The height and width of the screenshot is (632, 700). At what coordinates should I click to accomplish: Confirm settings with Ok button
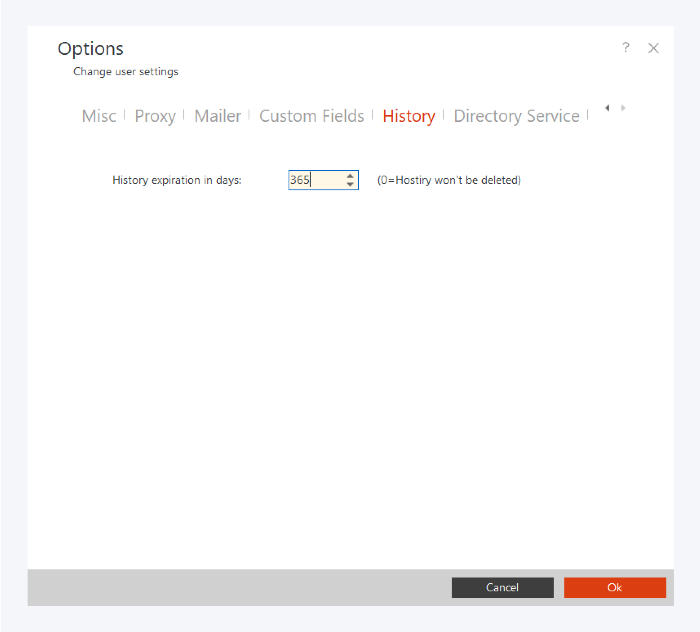[615, 587]
